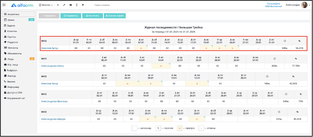Open the hamburger menu icon
Screen dimensions: 313x137
pyautogui.click(x=4, y=5)
